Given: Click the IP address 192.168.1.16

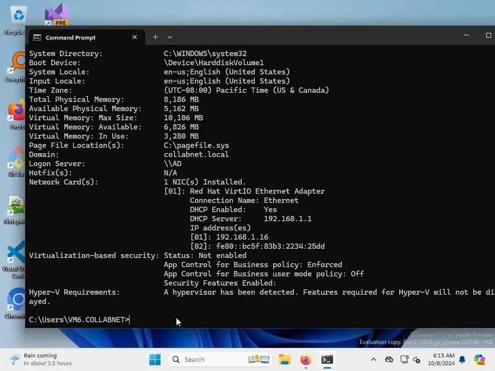Looking at the screenshot, I should 242,237.
